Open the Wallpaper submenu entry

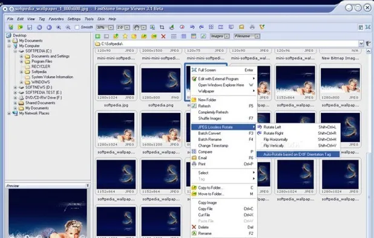(x=224, y=91)
